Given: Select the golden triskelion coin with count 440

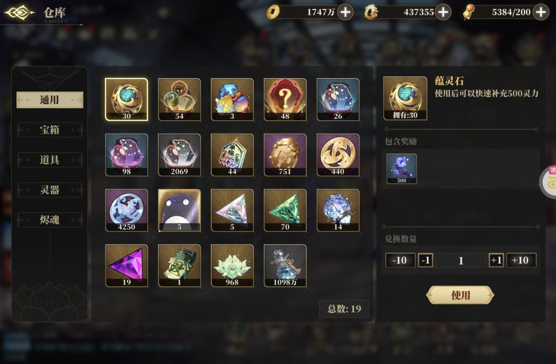Looking at the screenshot, I should point(338,155).
